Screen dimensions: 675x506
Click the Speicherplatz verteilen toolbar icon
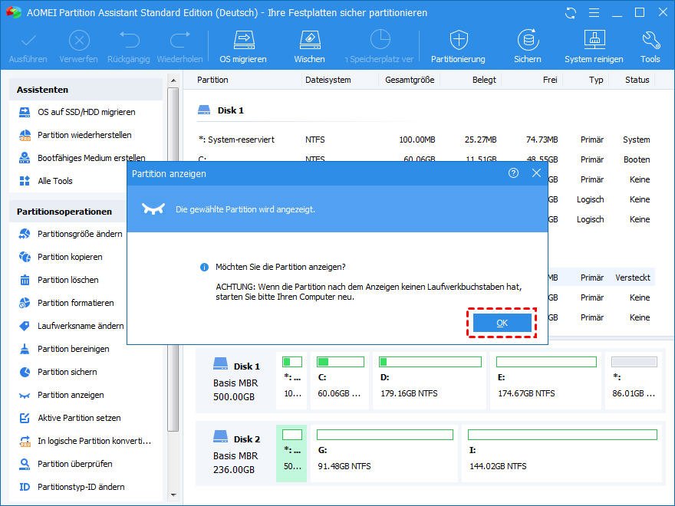[380, 40]
